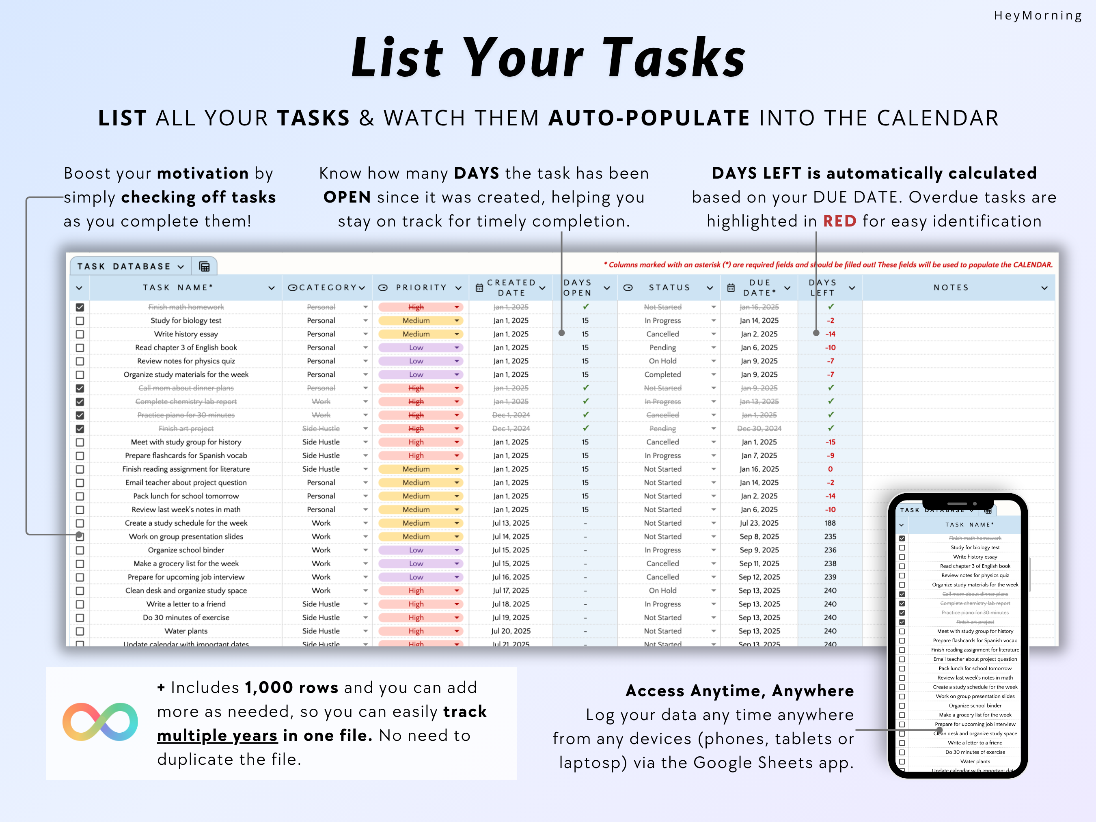Click the calendar icon on the Due Date header

point(731,288)
